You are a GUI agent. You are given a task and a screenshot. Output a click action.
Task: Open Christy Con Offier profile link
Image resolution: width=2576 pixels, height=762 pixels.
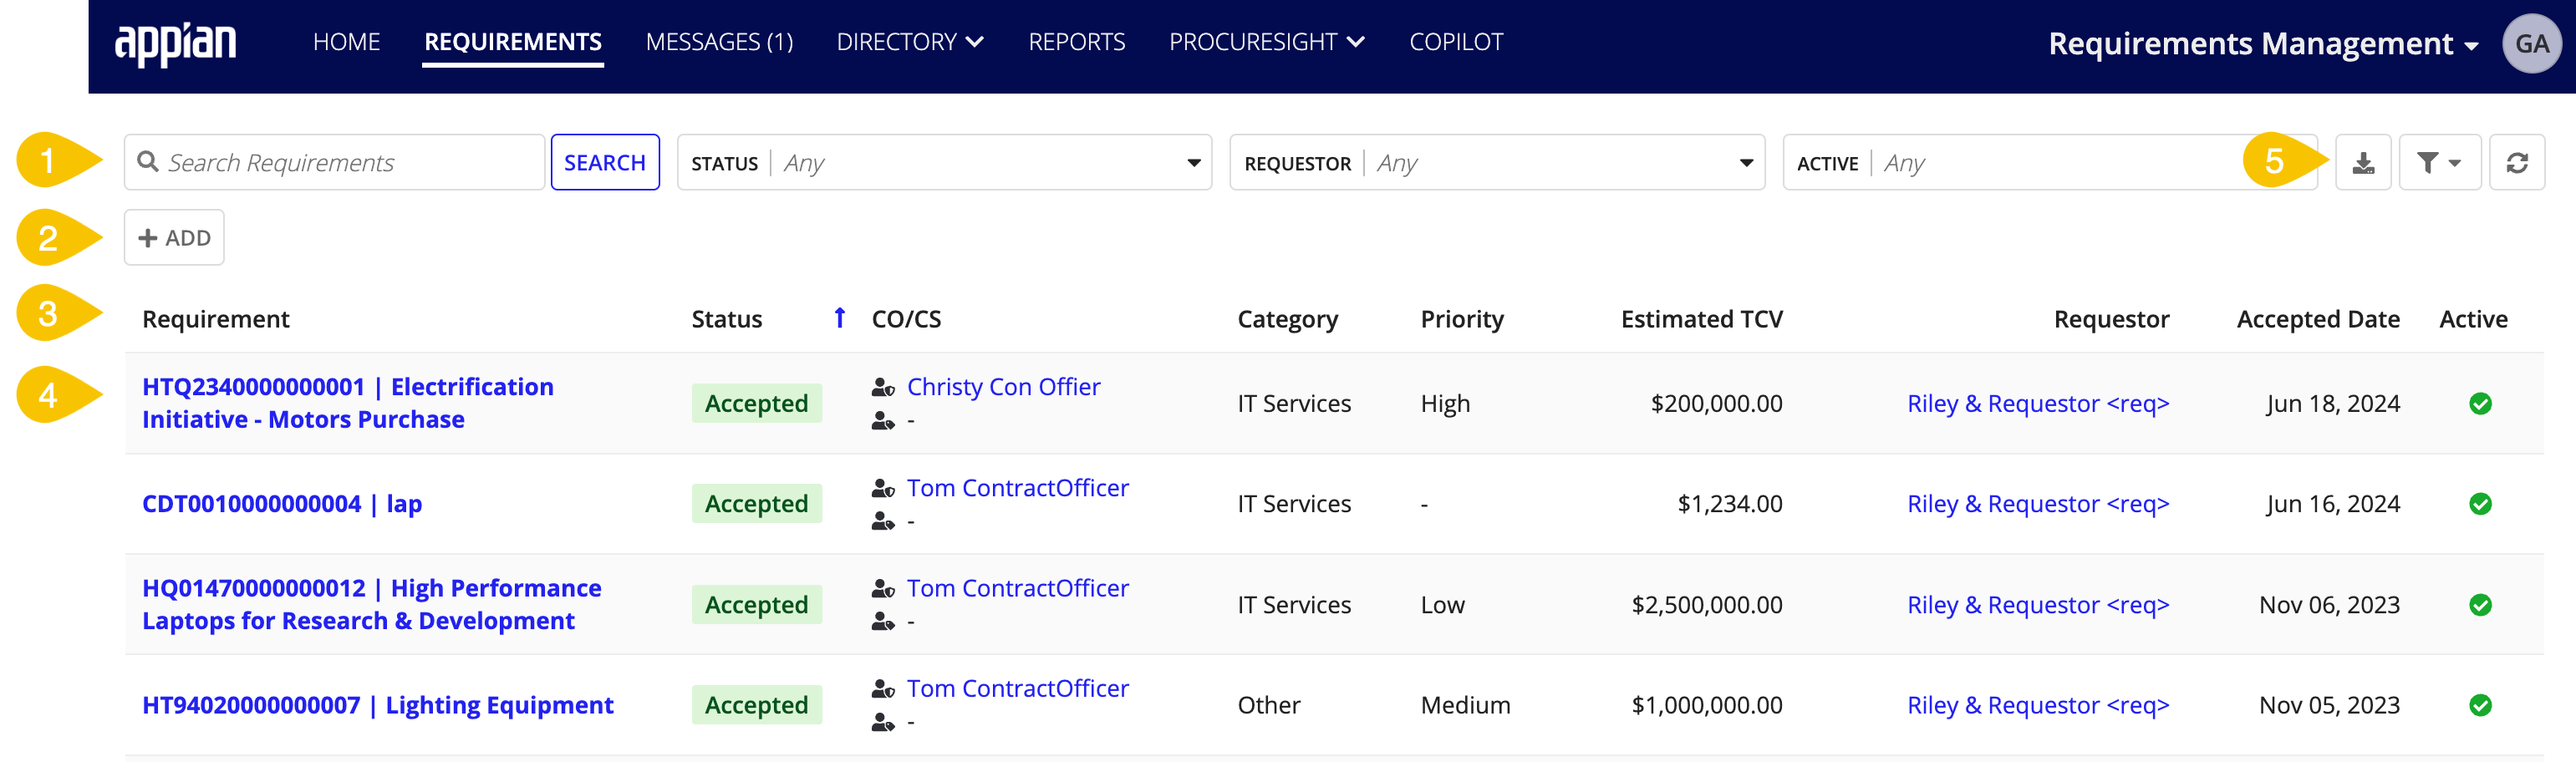pyautogui.click(x=1003, y=387)
